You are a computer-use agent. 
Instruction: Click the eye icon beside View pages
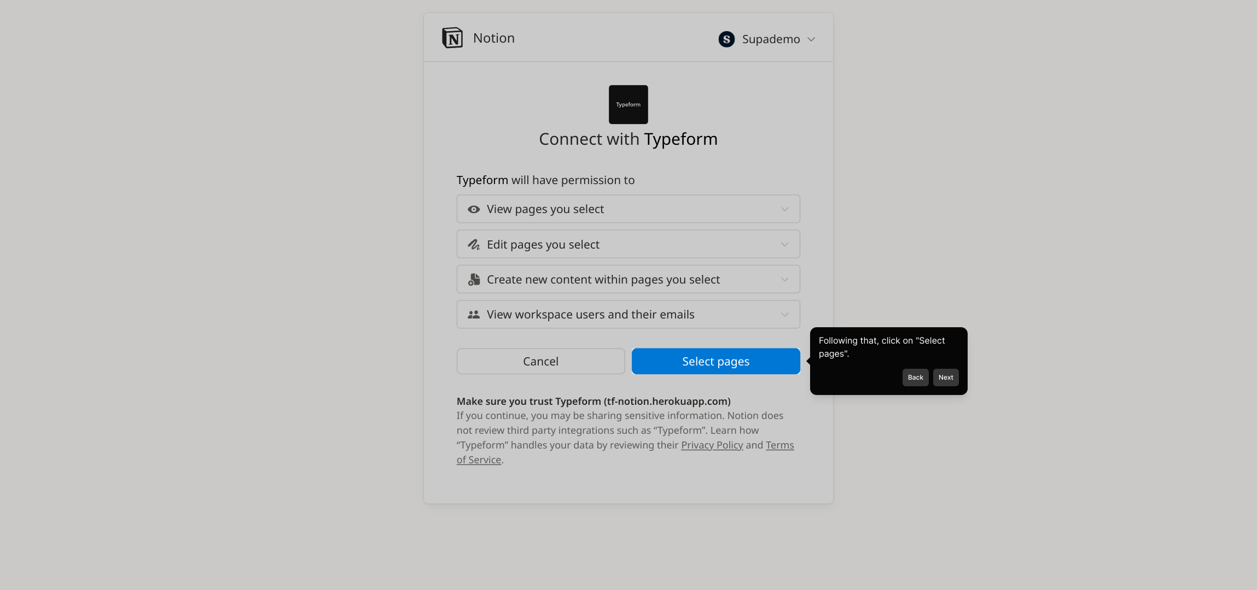coord(474,209)
